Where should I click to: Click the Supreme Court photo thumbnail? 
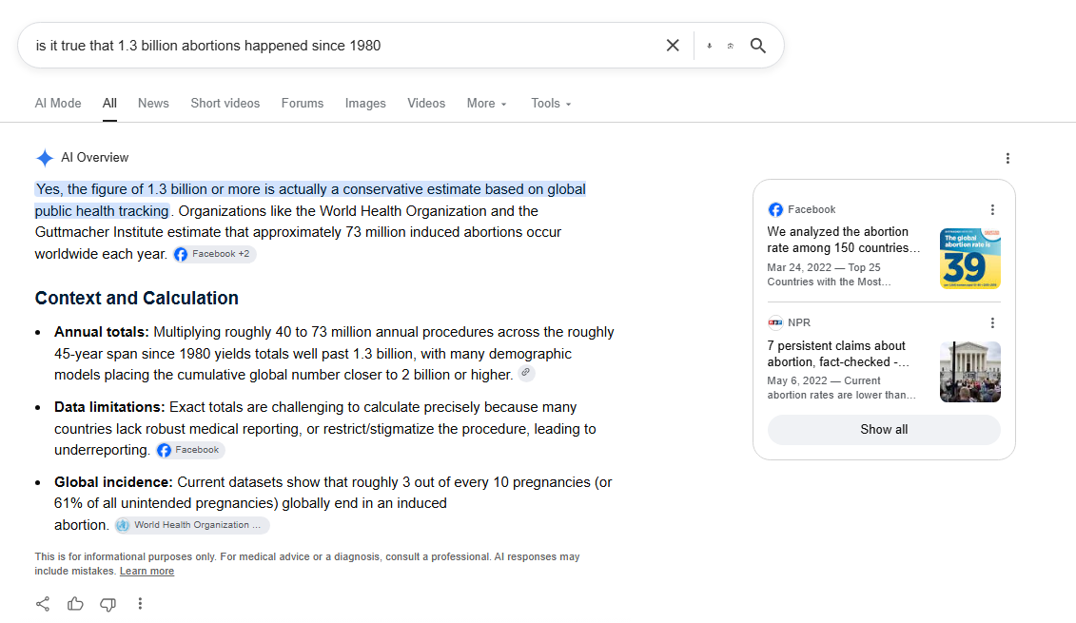(x=970, y=372)
